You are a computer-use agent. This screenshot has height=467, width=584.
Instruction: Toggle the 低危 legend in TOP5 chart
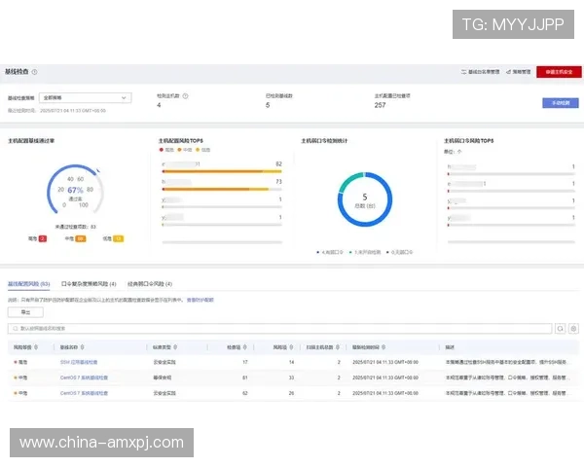coord(201,152)
